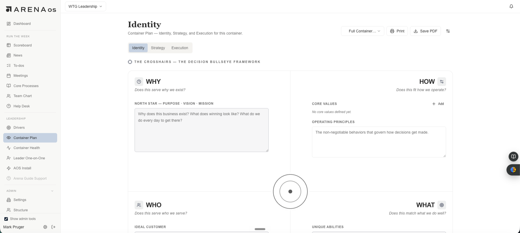Print the container plan
This screenshot has height=233, width=520.
(397, 31)
